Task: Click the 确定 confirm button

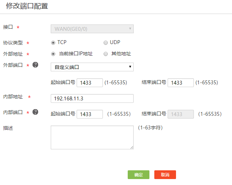Action: (x=139, y=175)
